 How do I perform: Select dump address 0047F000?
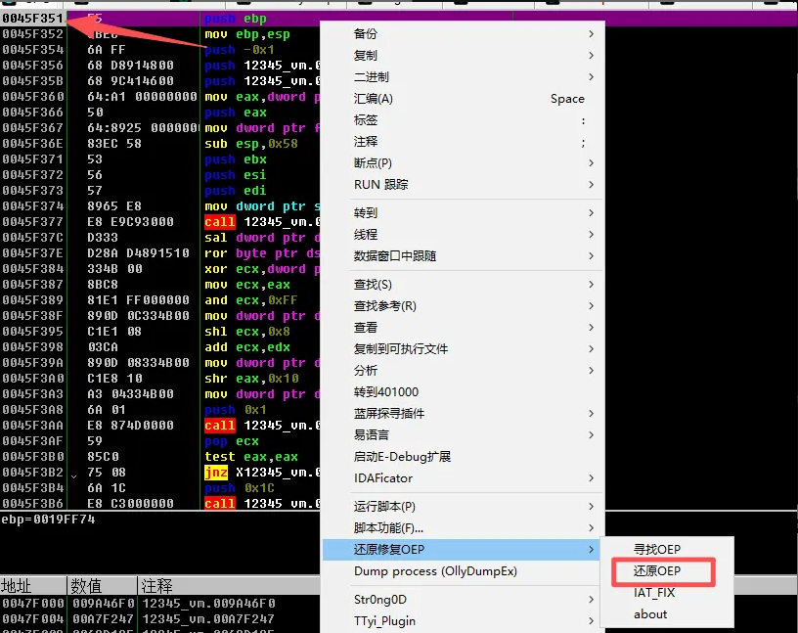coord(33,604)
